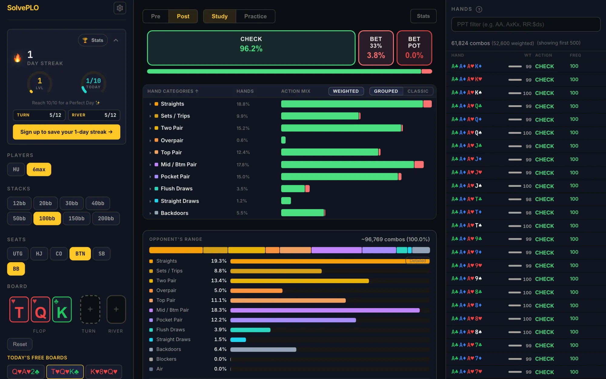Click Sign up to save streak button

point(66,132)
